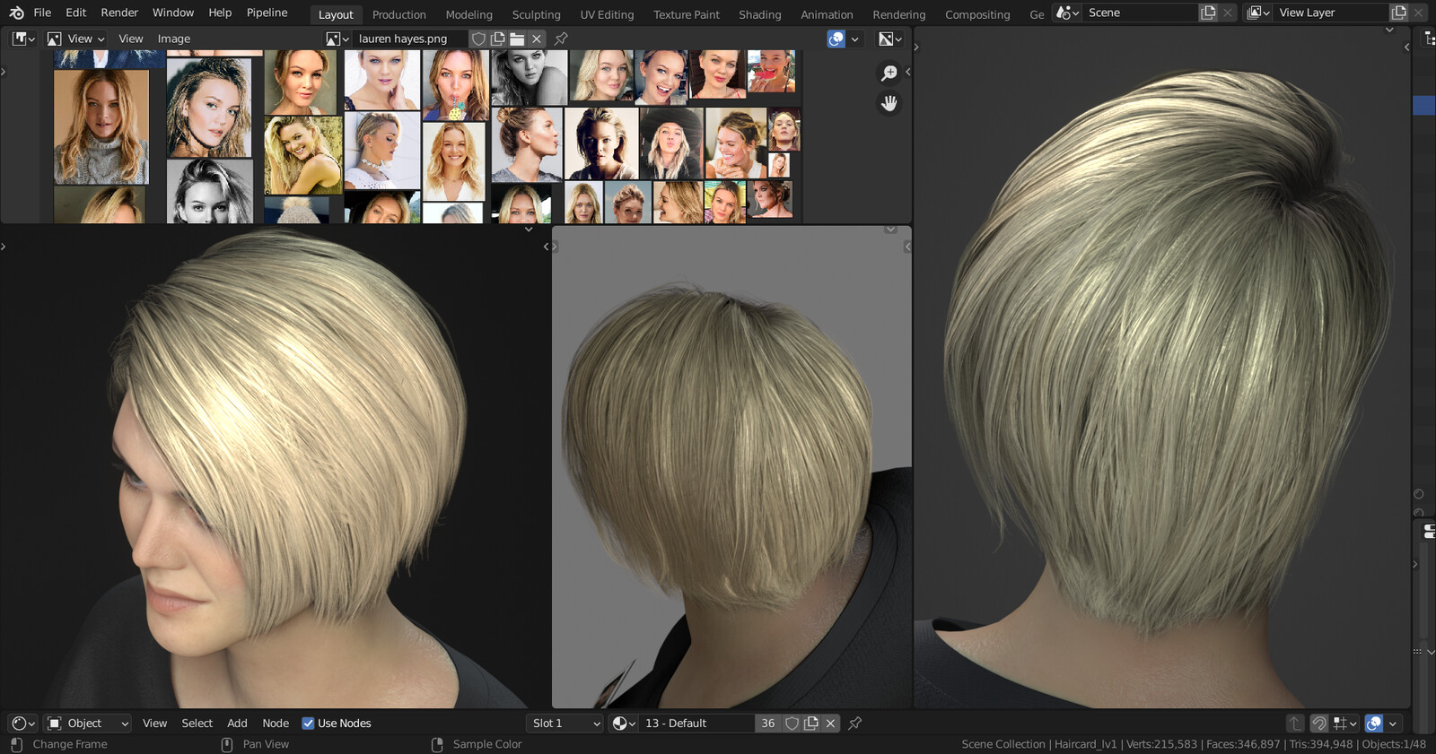Browse materials with the sphere icon
Viewport: 1436px width, 754px height.
[x=624, y=724]
